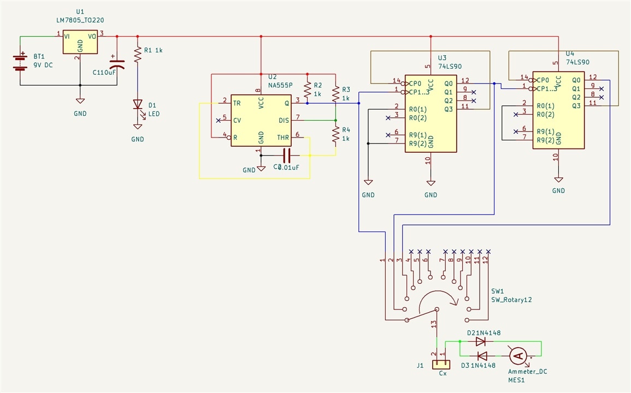Click the Ammeter_DC MES1 symbol

click(518, 356)
